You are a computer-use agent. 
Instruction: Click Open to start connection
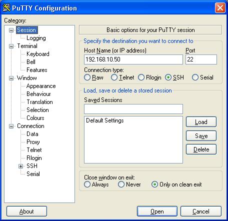click(x=157, y=211)
